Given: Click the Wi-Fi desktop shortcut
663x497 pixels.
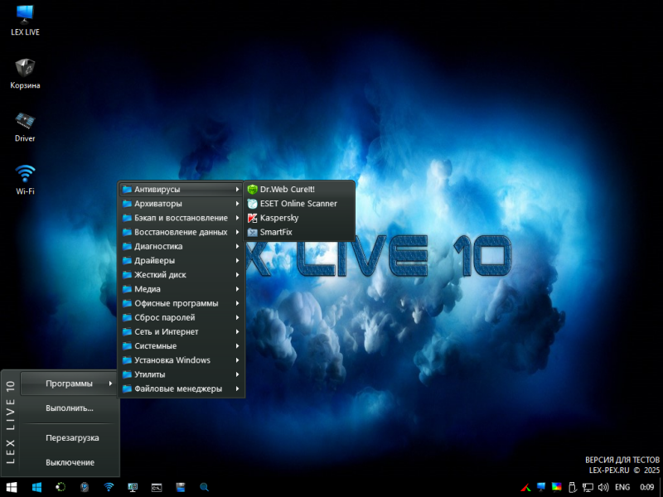Looking at the screenshot, I should click(25, 178).
